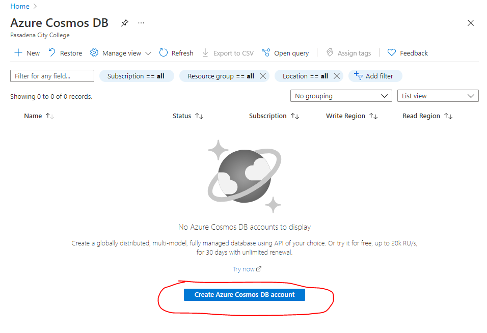Click Export to CSV
This screenshot has height=333, width=487.
coord(228,53)
